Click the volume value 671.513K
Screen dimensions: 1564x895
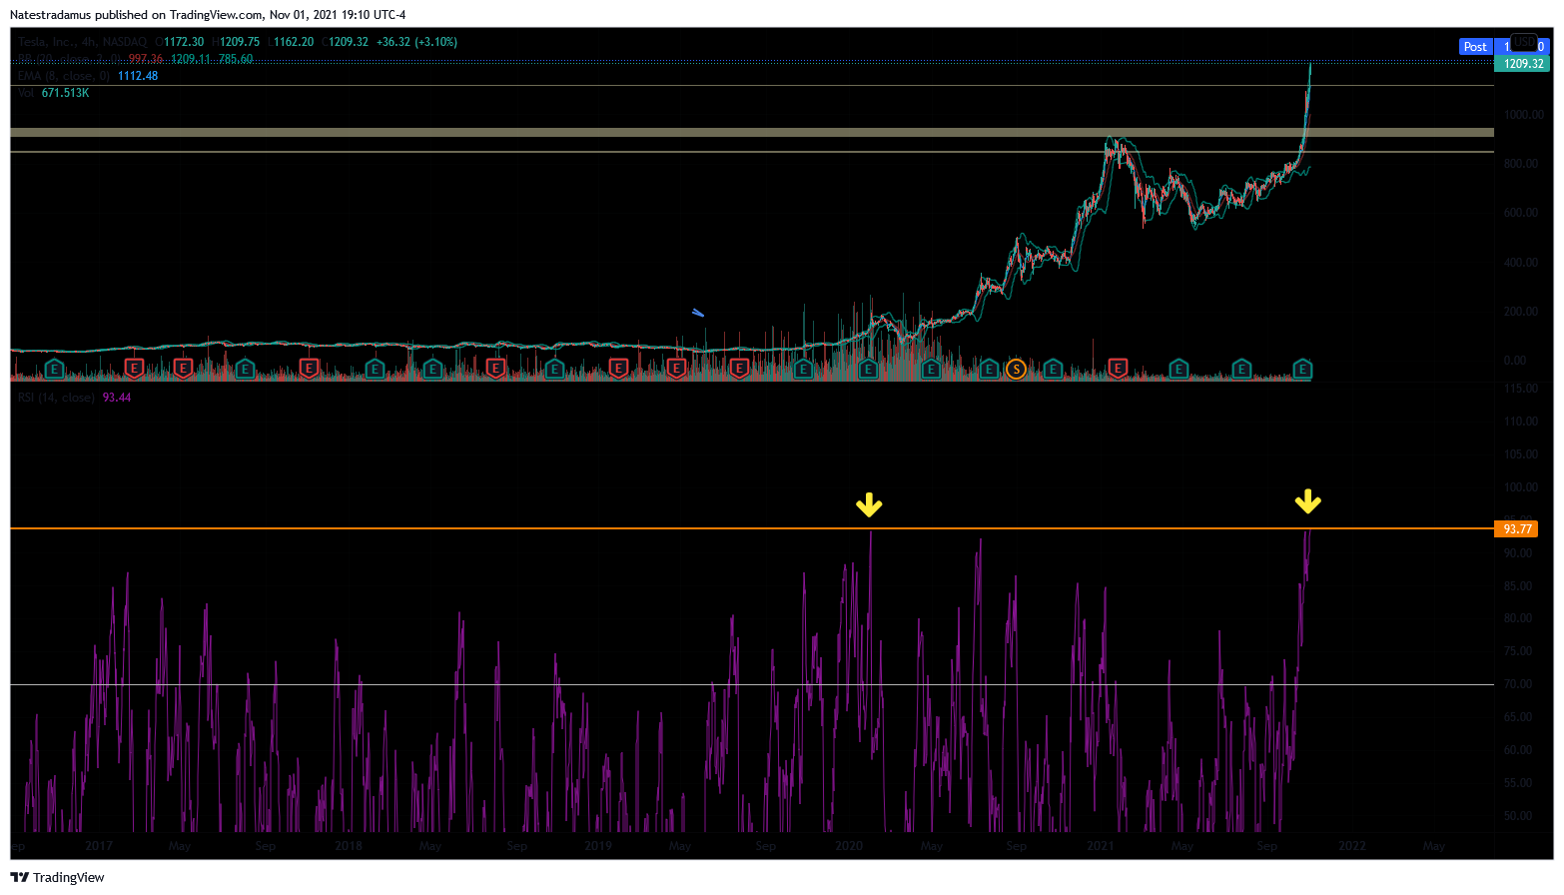(65, 93)
